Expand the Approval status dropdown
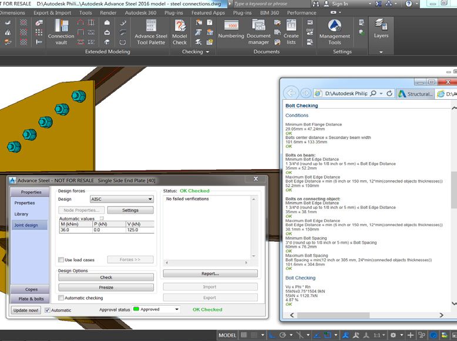The height and width of the screenshot is (341, 457). tap(156, 309)
